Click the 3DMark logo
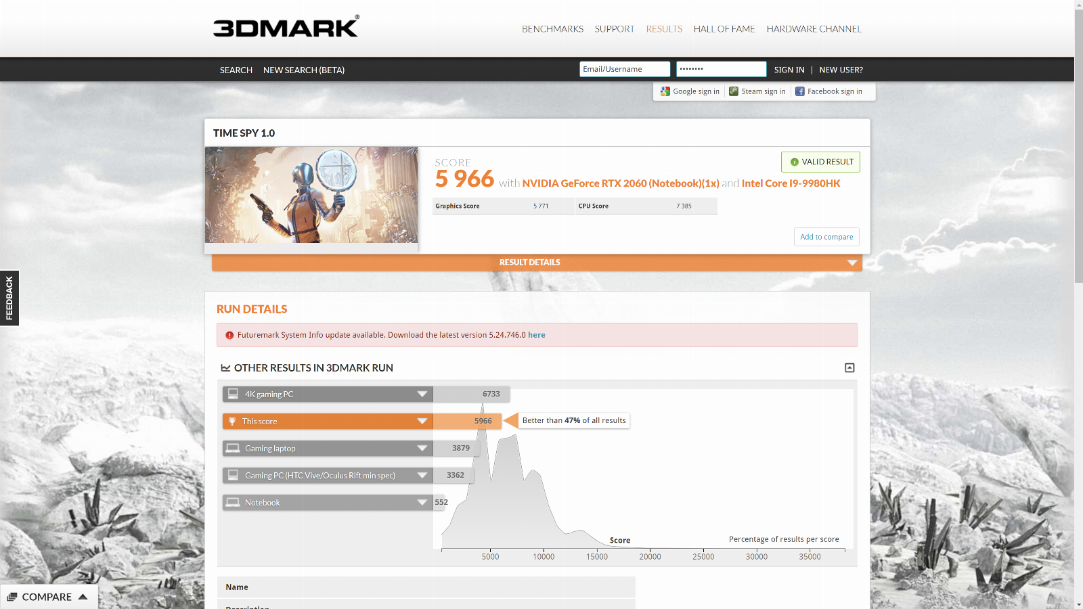Screen dimensions: 1083x609 click(286, 27)
